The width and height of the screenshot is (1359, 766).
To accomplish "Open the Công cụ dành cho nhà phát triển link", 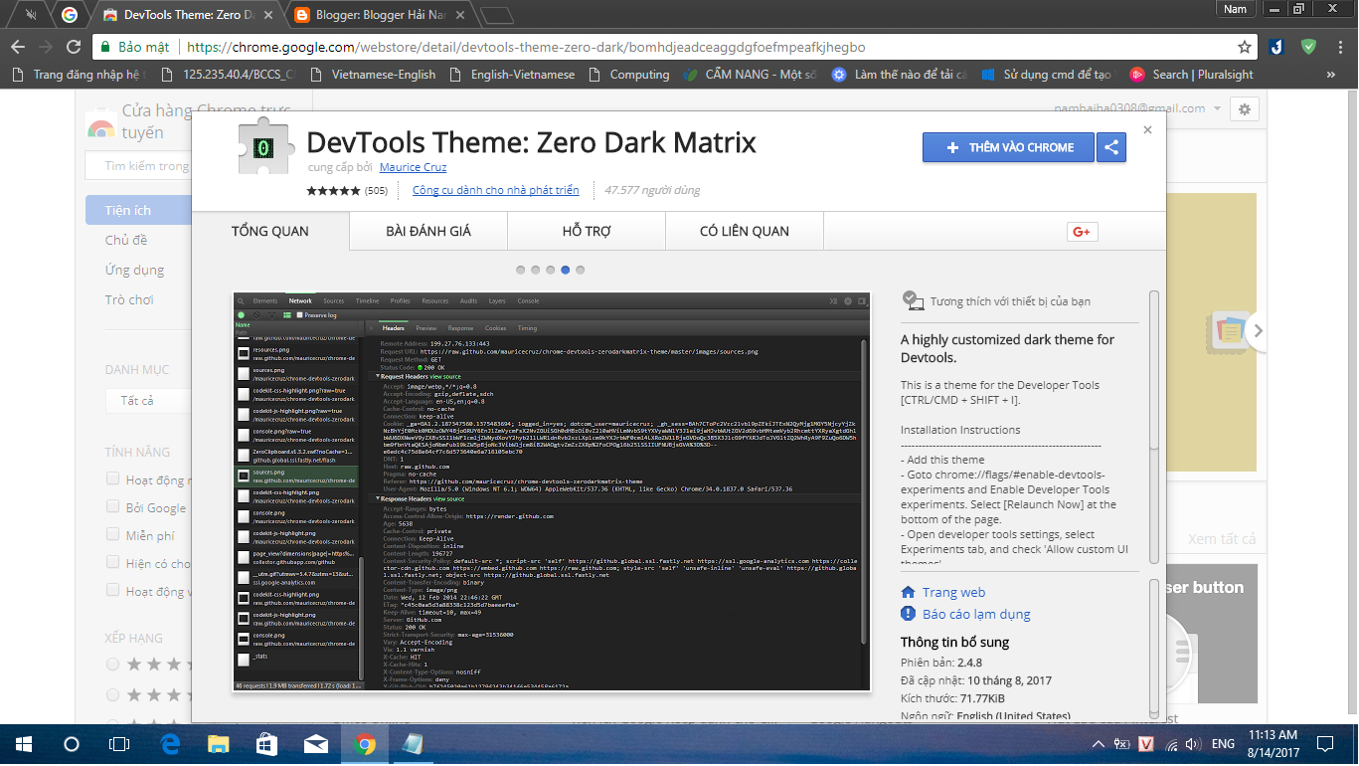I will tap(495, 190).
